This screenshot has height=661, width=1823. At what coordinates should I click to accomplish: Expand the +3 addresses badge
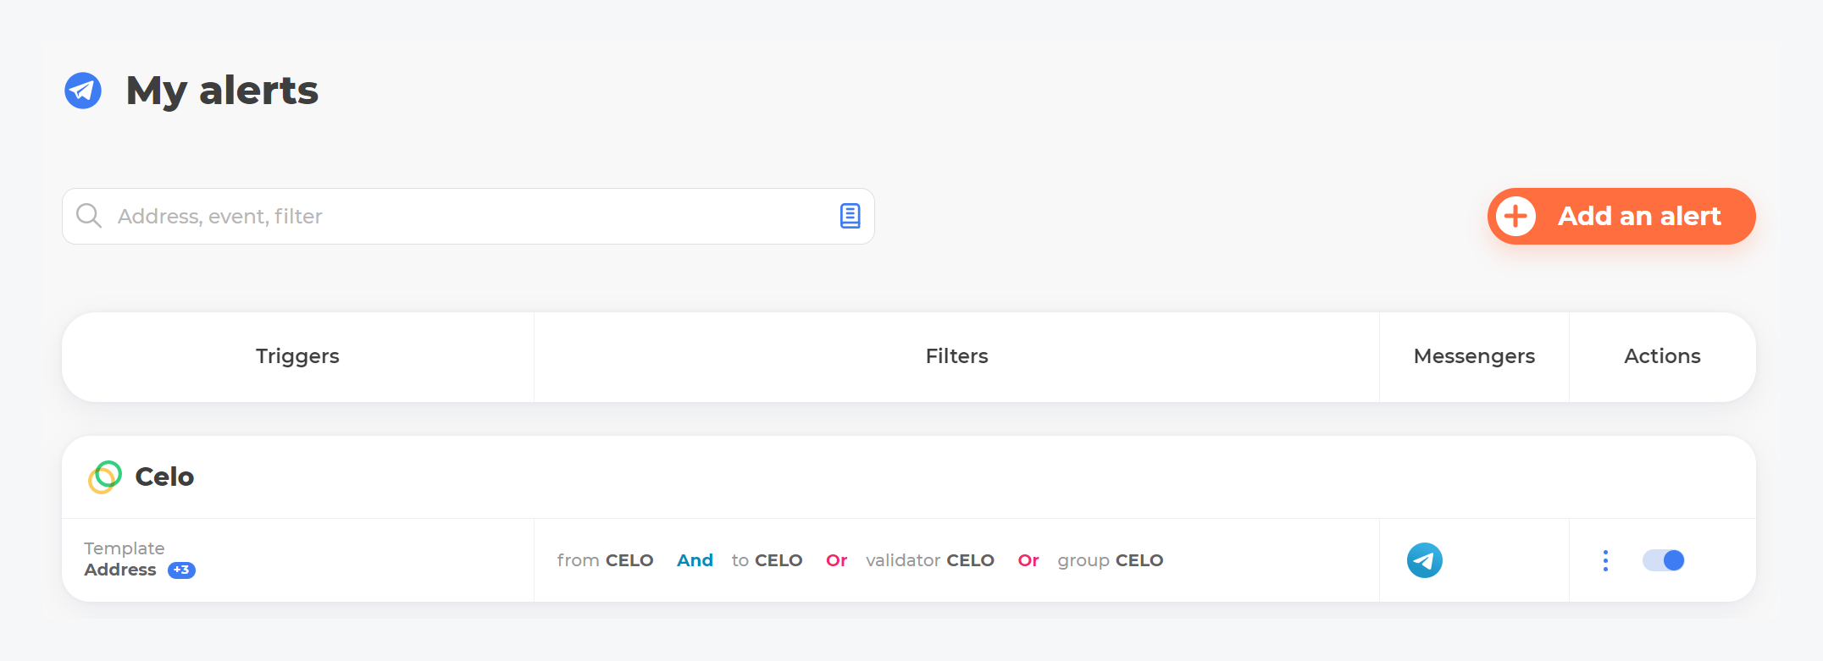181,570
